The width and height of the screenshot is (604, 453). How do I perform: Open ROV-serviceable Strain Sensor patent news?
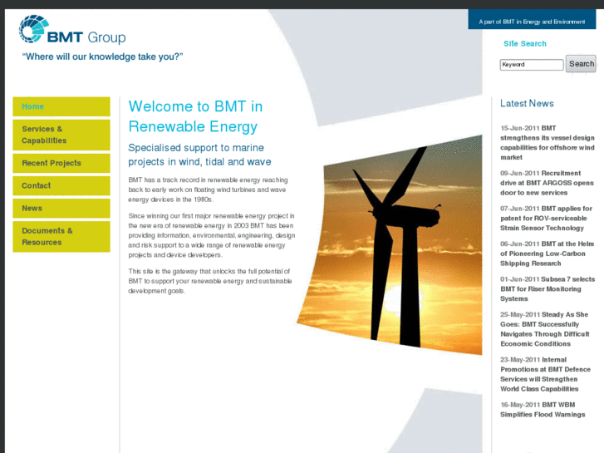(546, 219)
